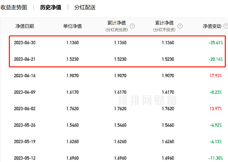Image resolution: width=228 pixels, height=162 pixels.
Task: Click the -8.23% change value
Action: 216,92
